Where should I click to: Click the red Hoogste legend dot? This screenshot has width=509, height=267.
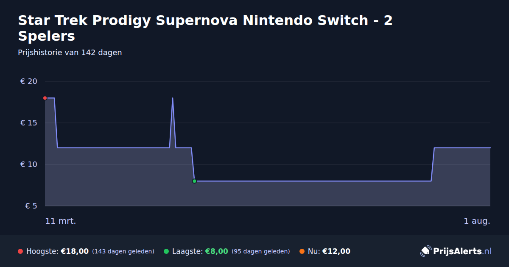coord(20,251)
